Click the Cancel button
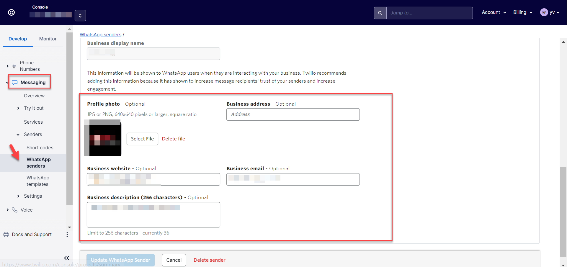 tap(174, 260)
